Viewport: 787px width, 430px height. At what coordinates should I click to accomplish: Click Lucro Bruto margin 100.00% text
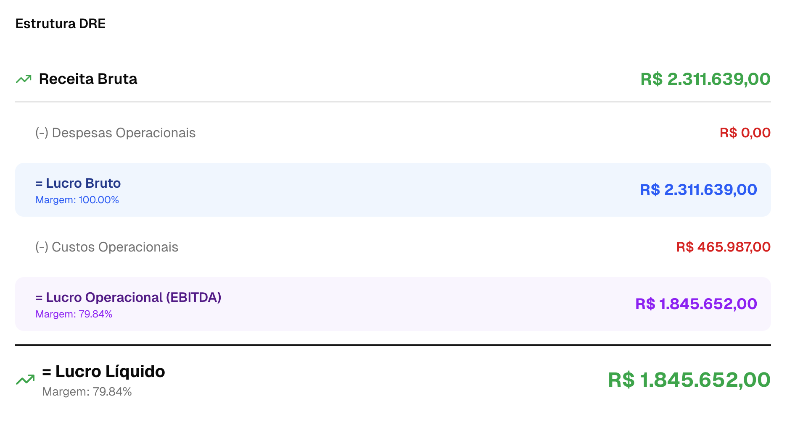[77, 200]
